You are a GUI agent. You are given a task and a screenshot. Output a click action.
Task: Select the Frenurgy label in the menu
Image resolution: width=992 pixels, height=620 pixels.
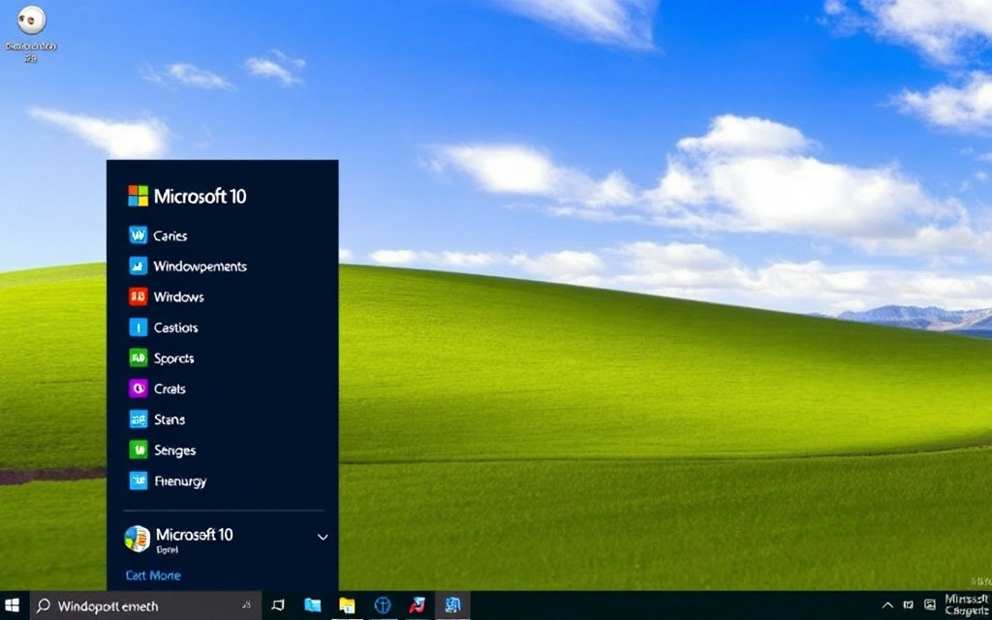point(180,481)
